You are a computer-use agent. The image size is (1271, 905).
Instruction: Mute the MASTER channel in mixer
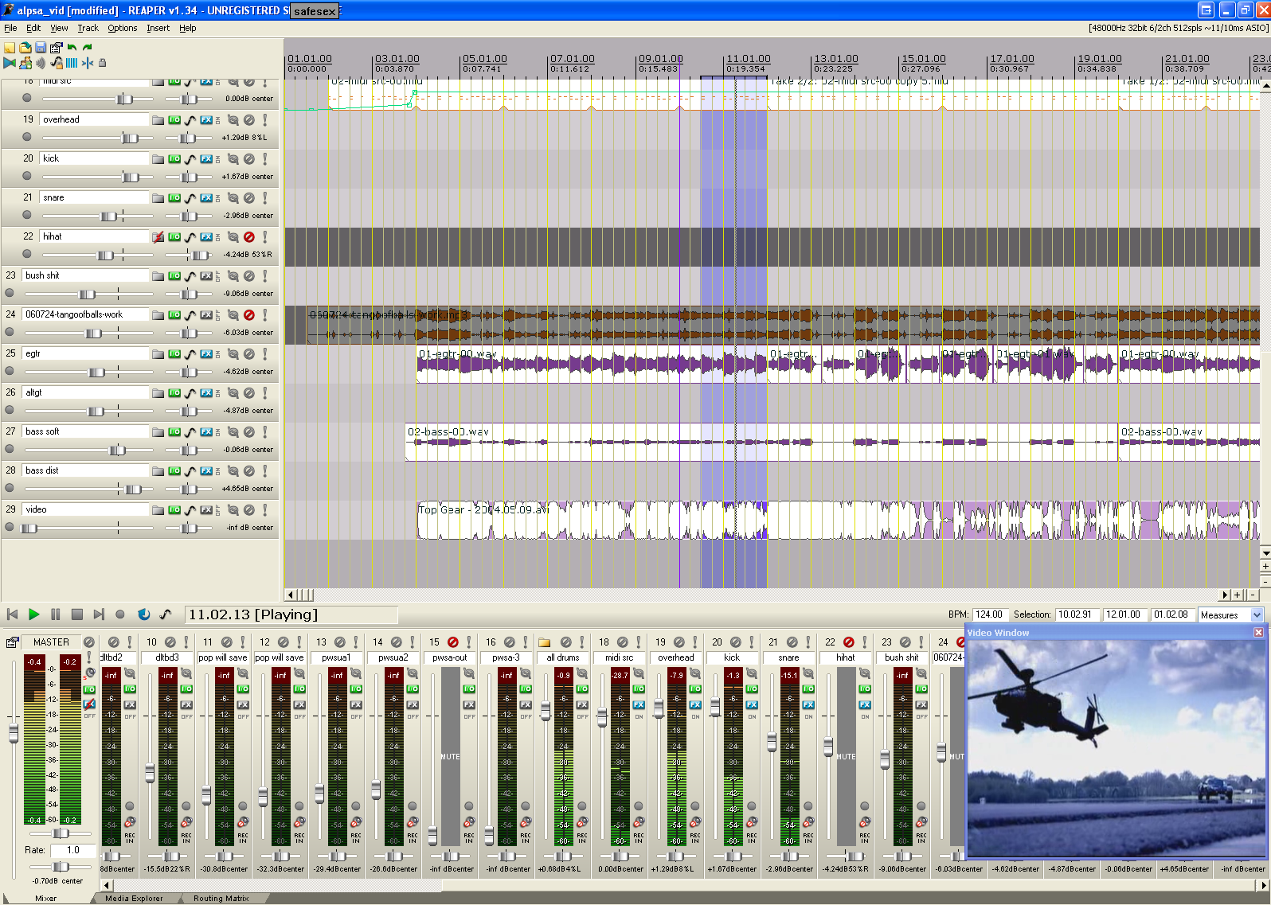[89, 642]
